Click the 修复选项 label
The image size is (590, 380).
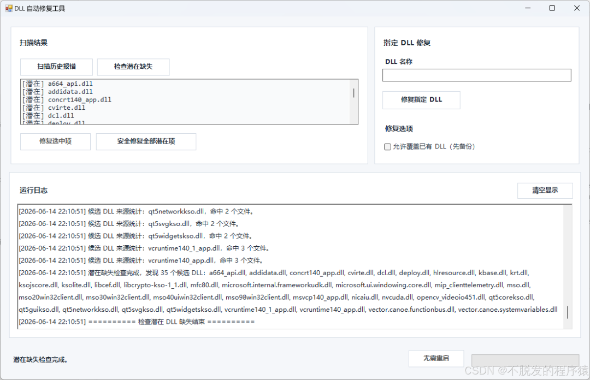pos(399,129)
